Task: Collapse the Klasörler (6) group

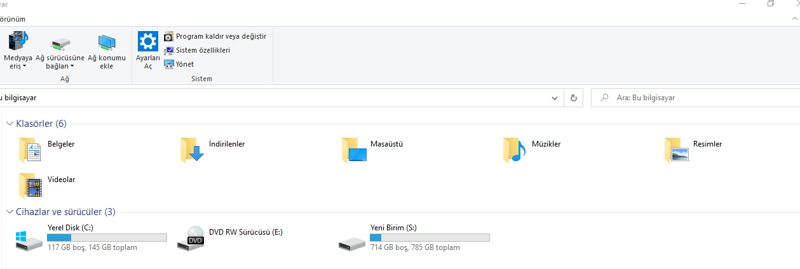Action: (10, 124)
